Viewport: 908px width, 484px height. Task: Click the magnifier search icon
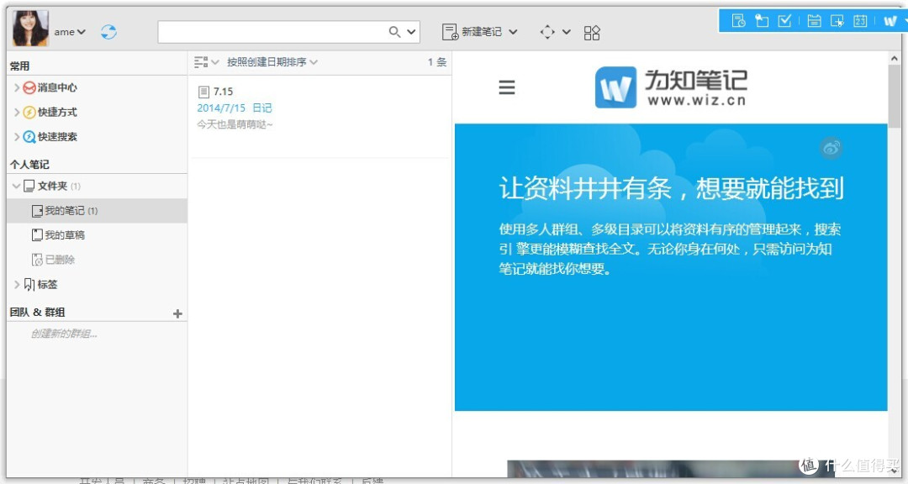point(394,32)
